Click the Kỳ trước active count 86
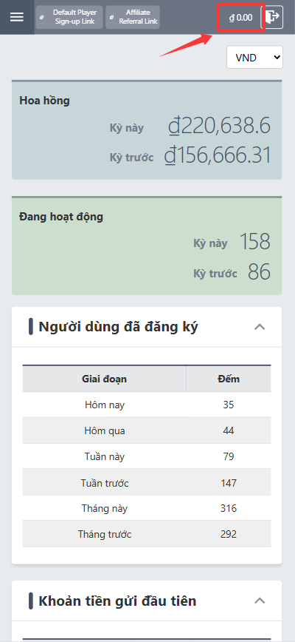295x642 pixels. pos(259,272)
